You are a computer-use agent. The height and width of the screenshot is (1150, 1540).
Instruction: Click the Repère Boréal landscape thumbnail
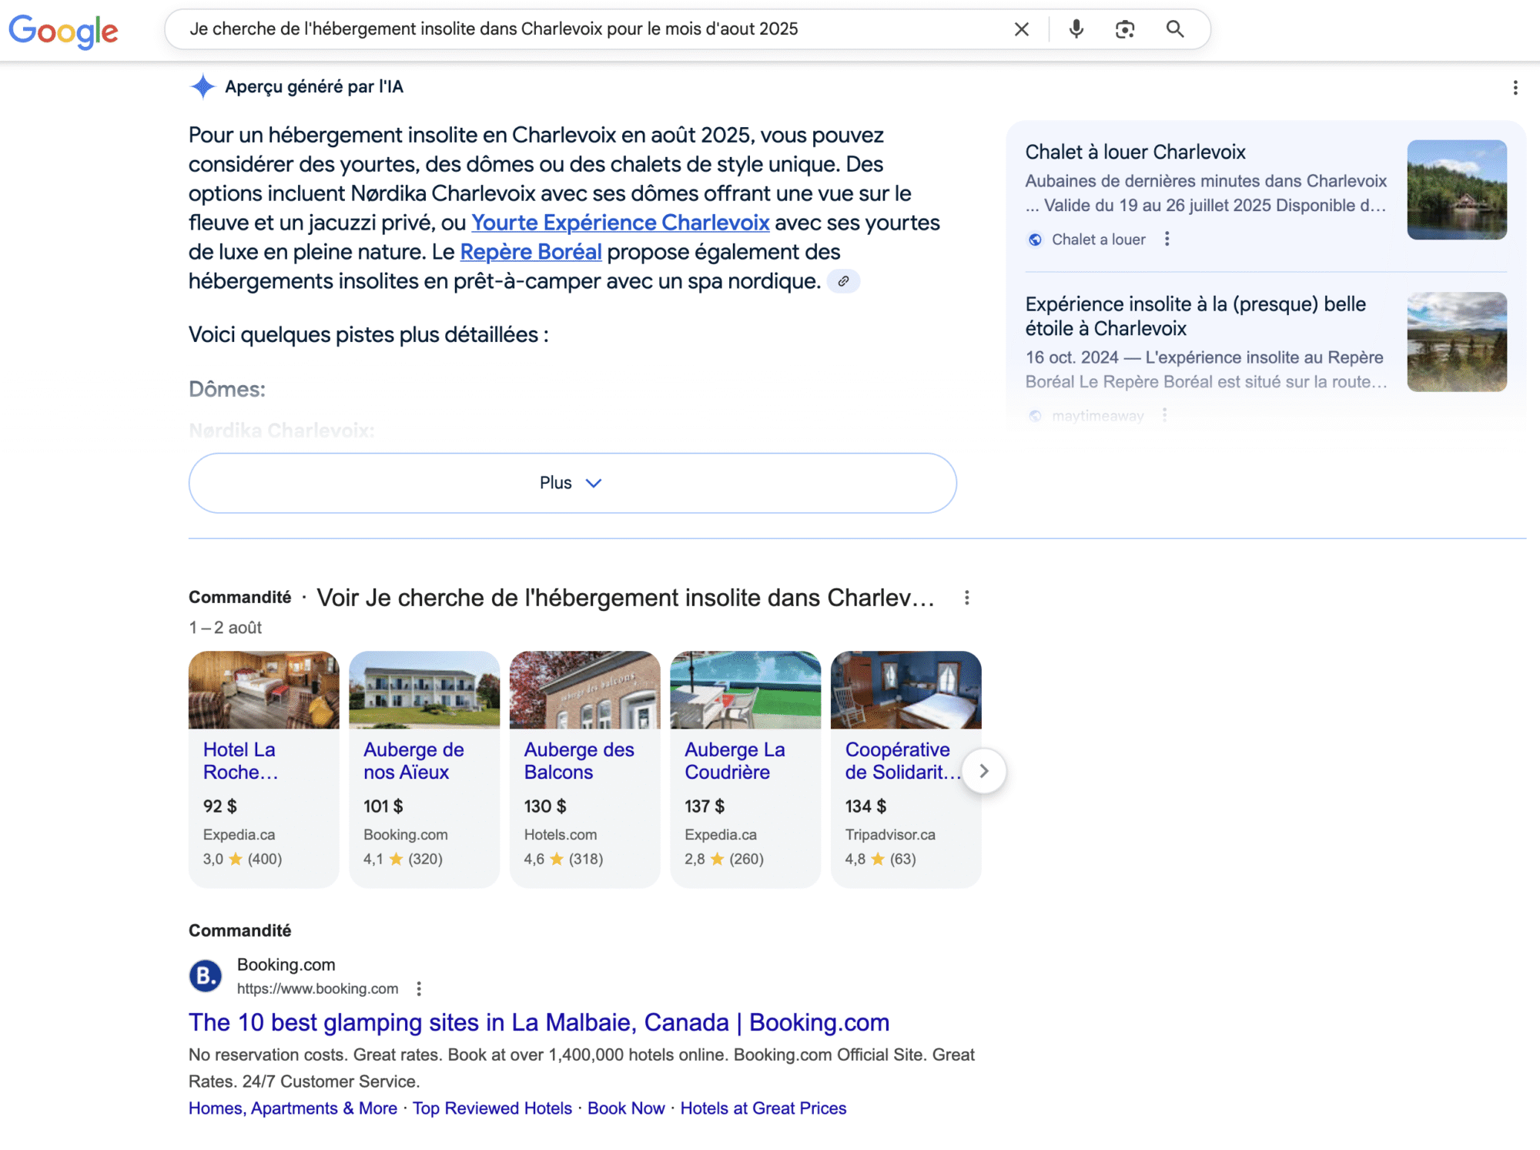(x=1457, y=342)
